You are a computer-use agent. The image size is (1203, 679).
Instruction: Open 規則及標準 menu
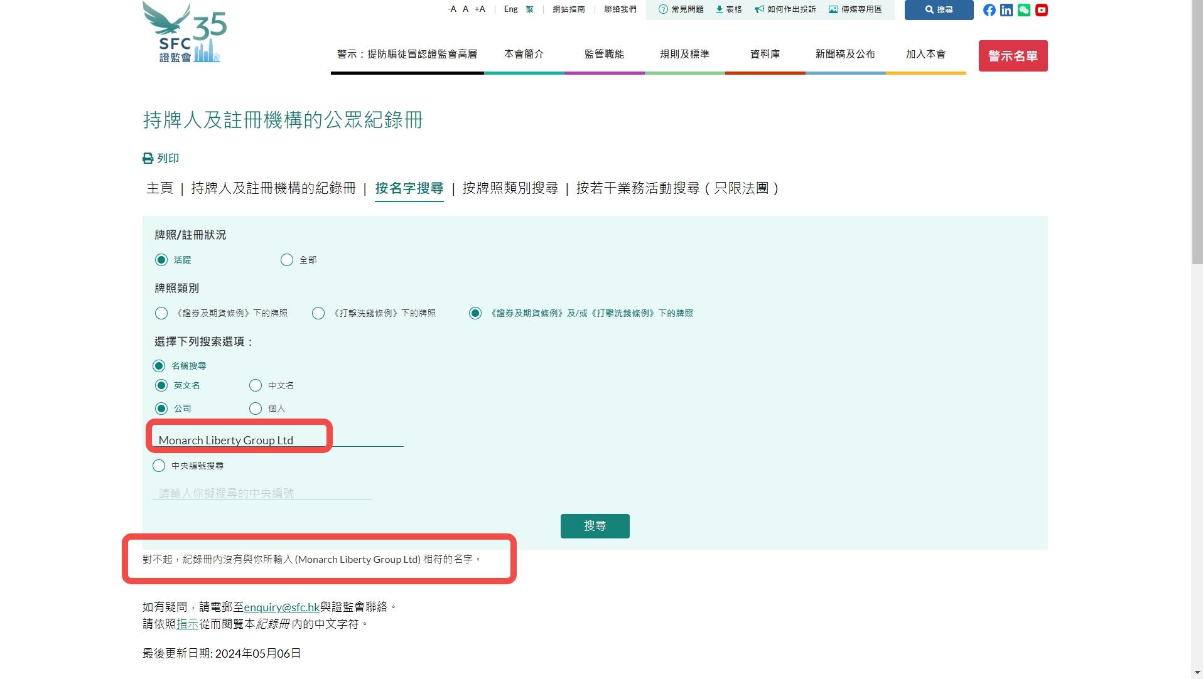pos(684,55)
